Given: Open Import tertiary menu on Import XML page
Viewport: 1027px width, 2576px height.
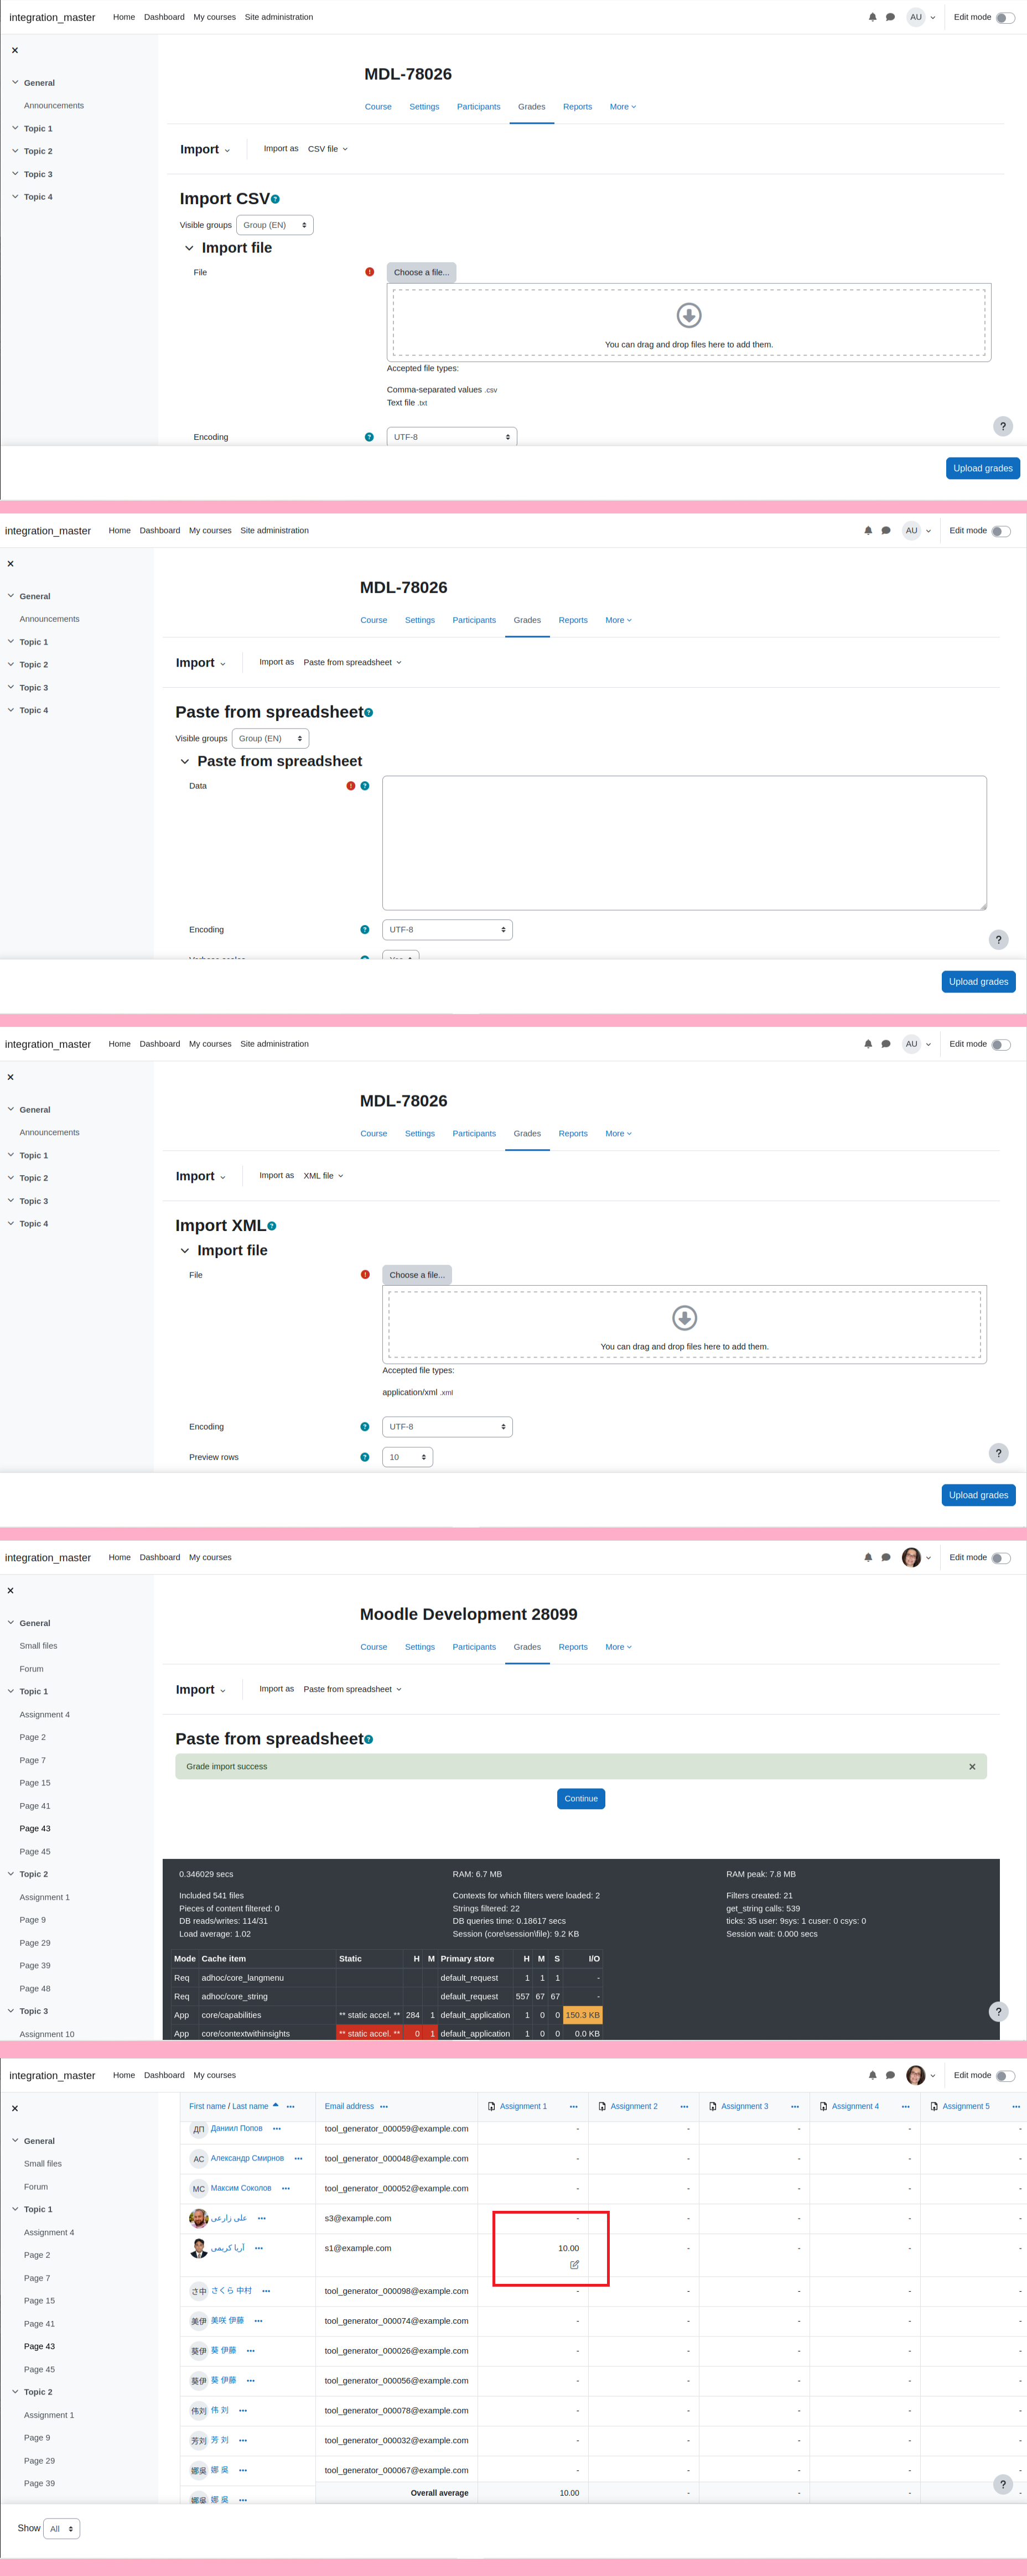Looking at the screenshot, I should 201,1176.
